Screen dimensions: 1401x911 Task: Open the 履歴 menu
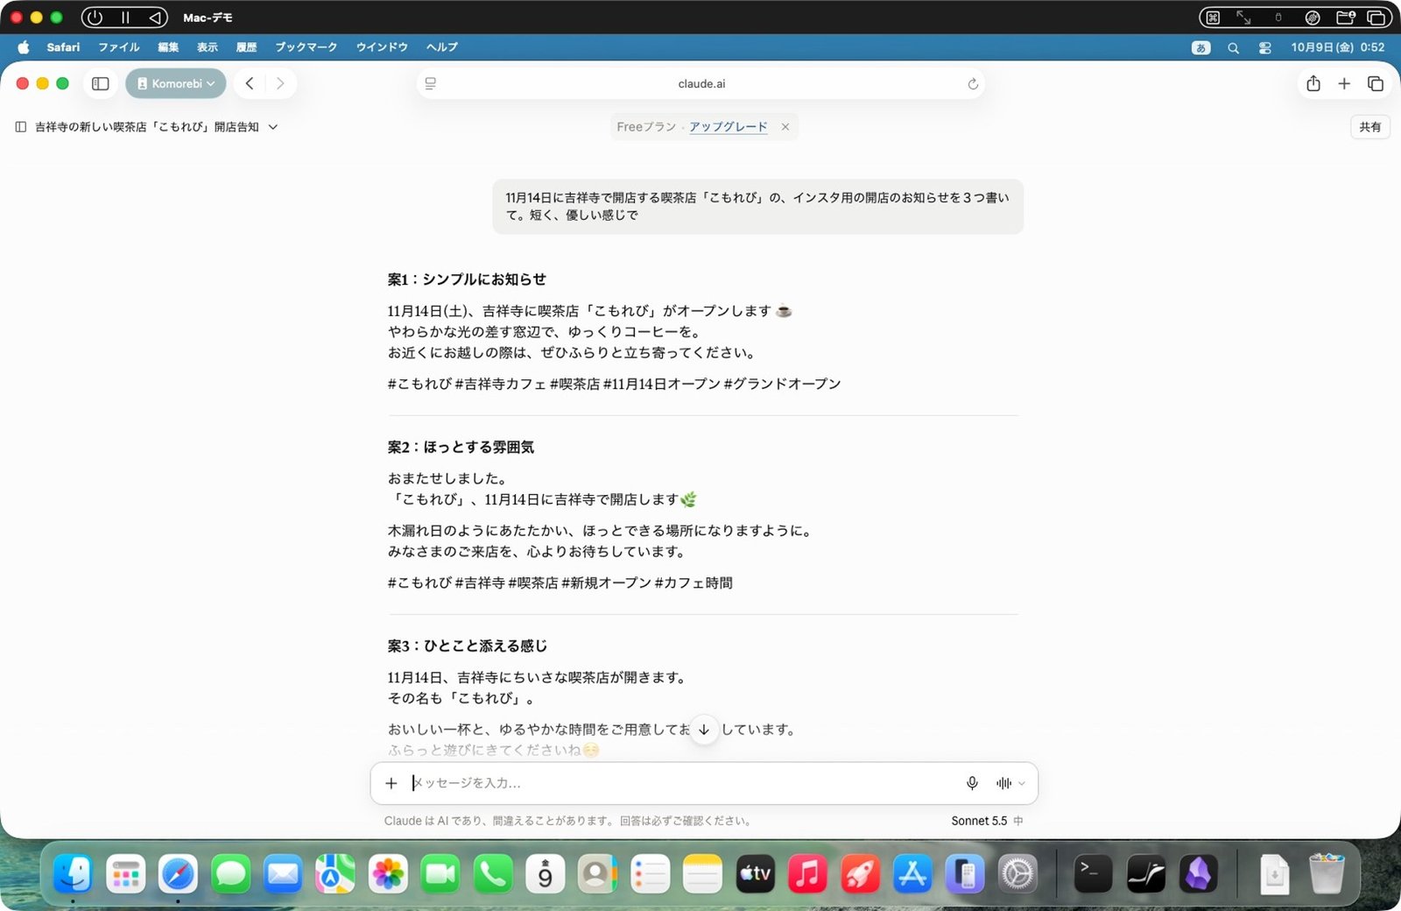(x=247, y=47)
